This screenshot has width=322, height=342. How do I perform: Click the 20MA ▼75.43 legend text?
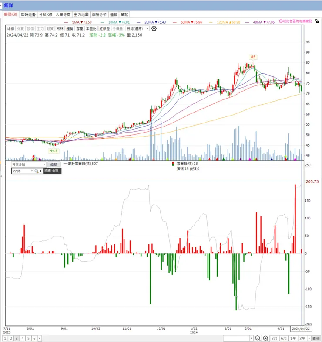[155, 22]
